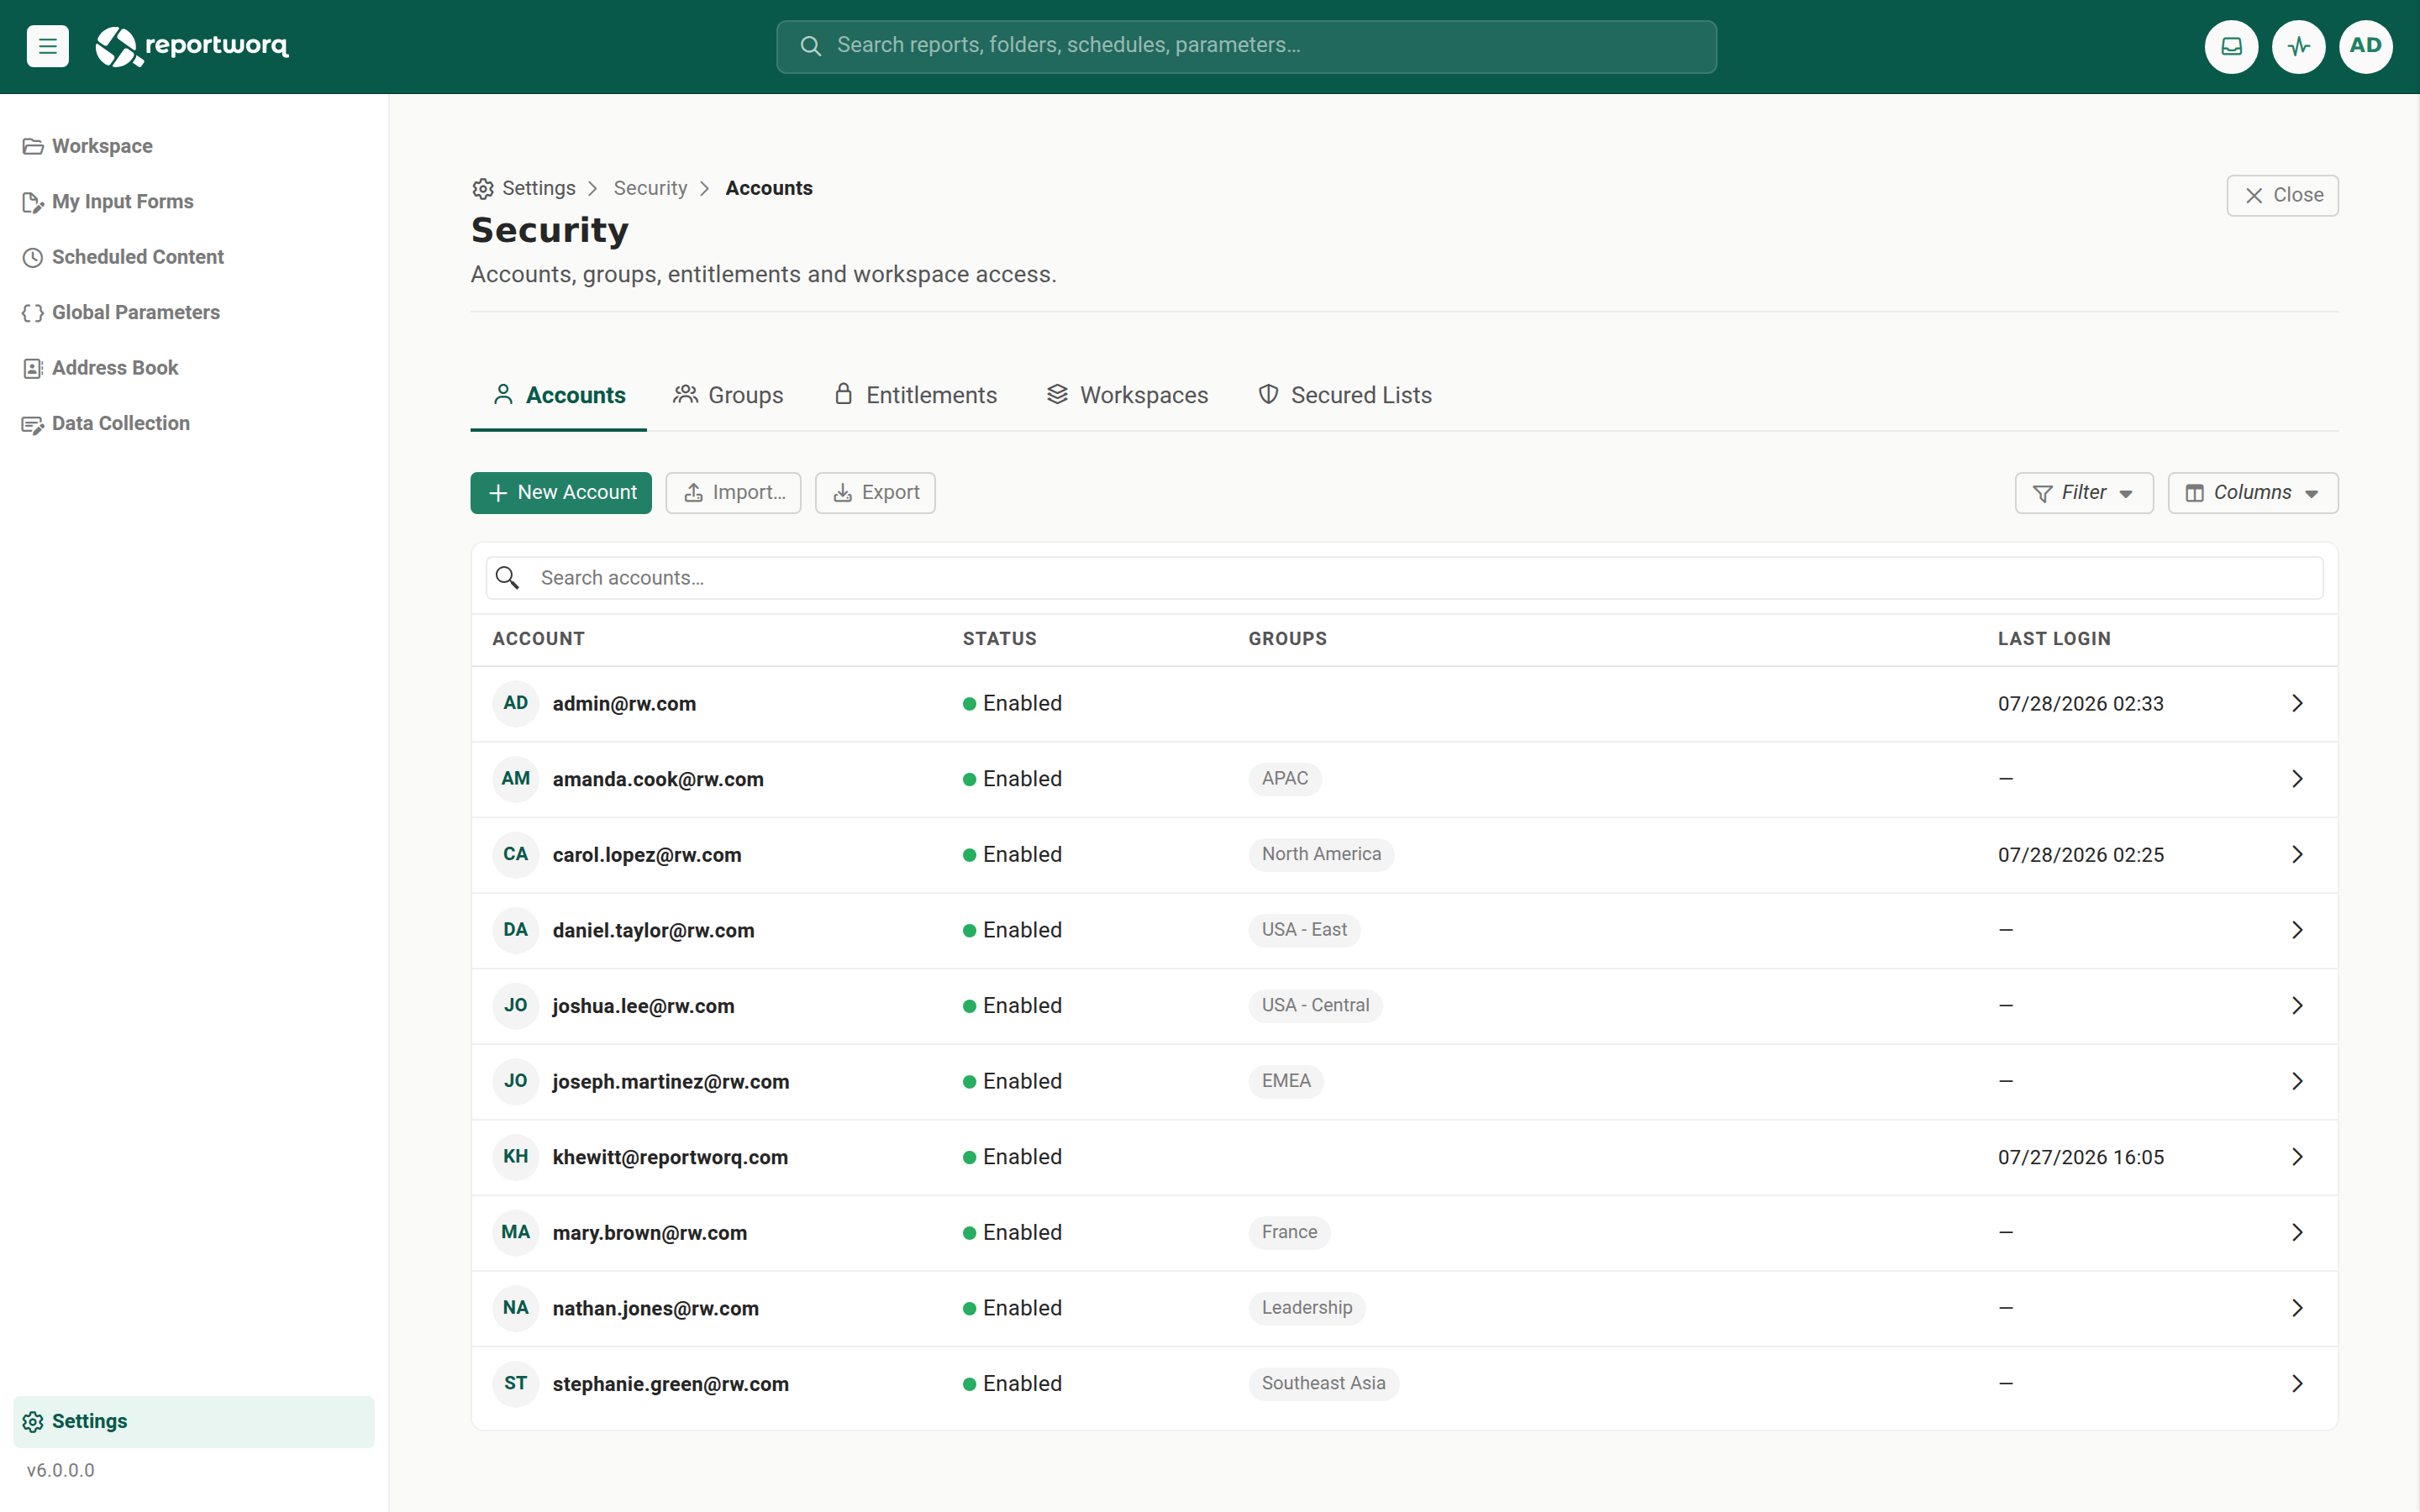
Task: Switch to the Accounts tab
Action: pyautogui.click(x=559, y=395)
